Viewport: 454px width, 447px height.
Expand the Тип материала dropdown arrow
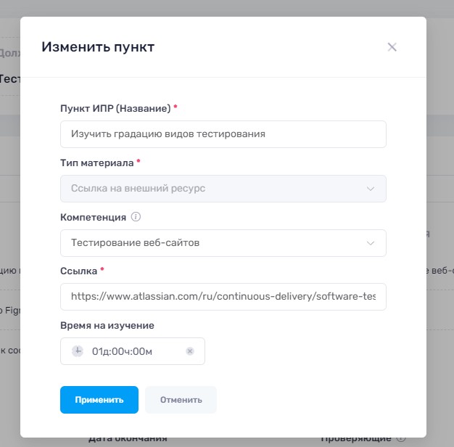click(371, 189)
